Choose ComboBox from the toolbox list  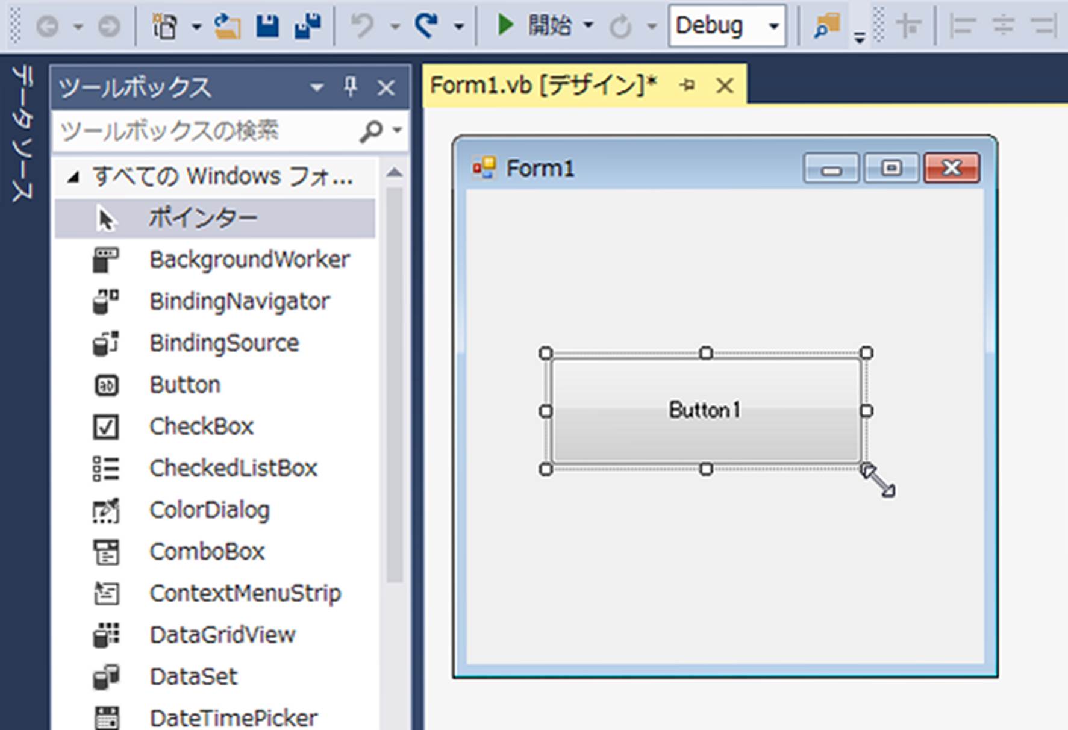[x=207, y=552]
